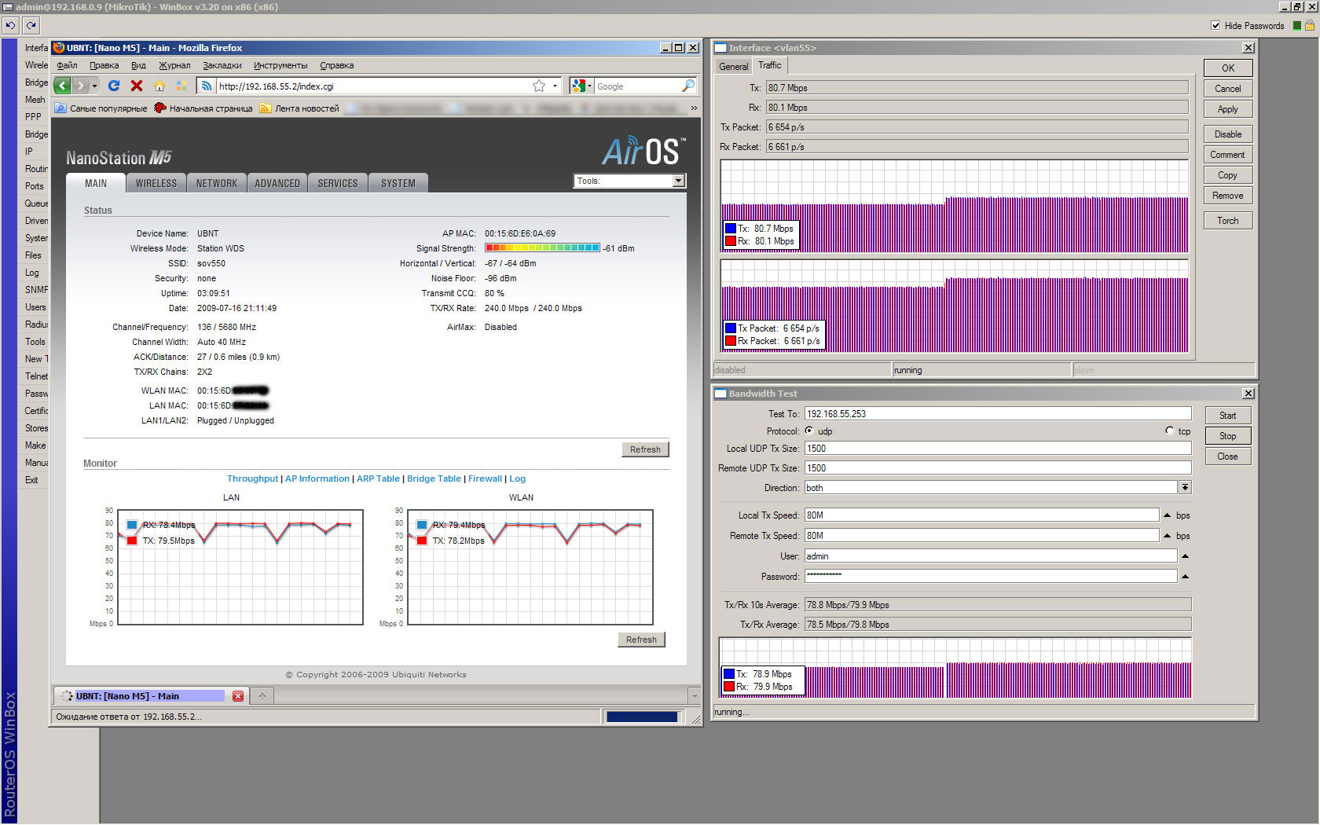The width and height of the screenshot is (1320, 825).
Task: Click Firefox green back arrow button
Action: 63,86
